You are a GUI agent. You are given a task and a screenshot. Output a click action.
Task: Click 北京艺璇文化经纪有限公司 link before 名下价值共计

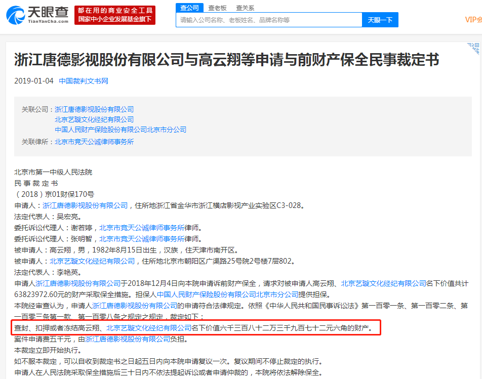[x=384, y=283]
